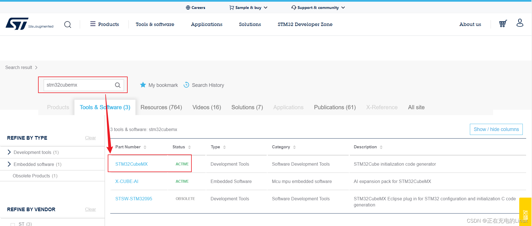Click the cart icon beside Sample & buy
This screenshot has height=226, width=532.
point(232,8)
